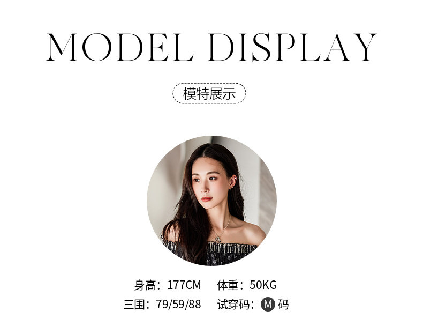Click the dark circular M size badge

tap(268, 305)
